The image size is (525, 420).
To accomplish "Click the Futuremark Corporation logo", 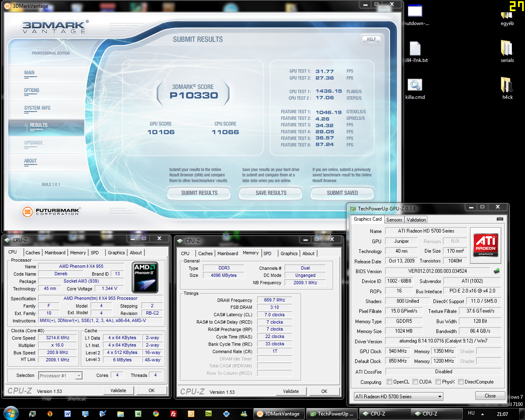I will [x=51, y=212].
